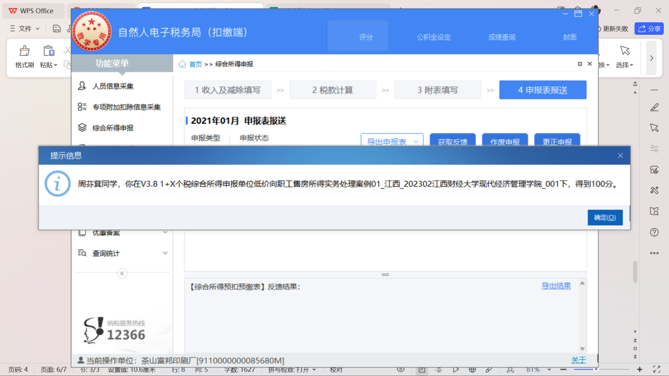Viewport: 669px width, 376px height.
Task: Click step 2 税款计算
Action: click(332, 90)
